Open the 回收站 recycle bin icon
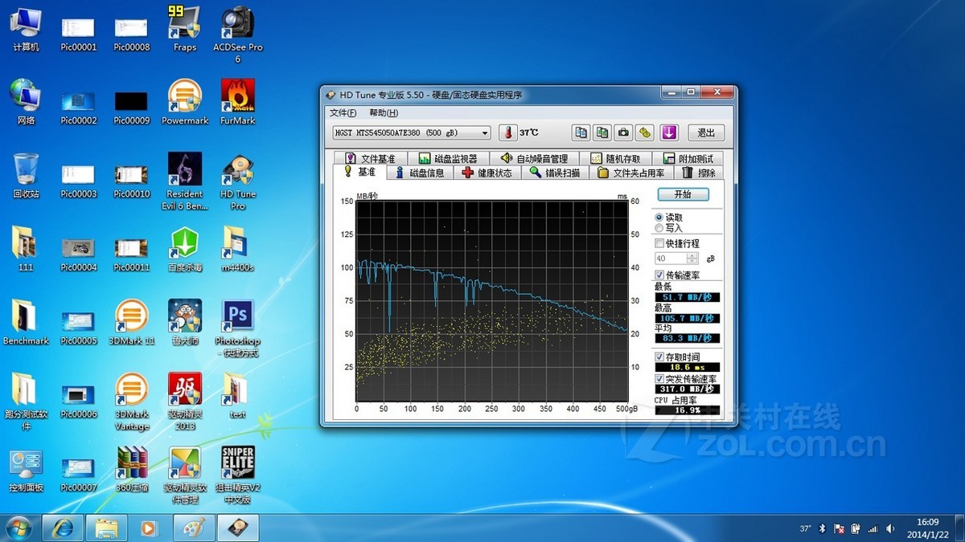965x542 pixels. click(26, 175)
